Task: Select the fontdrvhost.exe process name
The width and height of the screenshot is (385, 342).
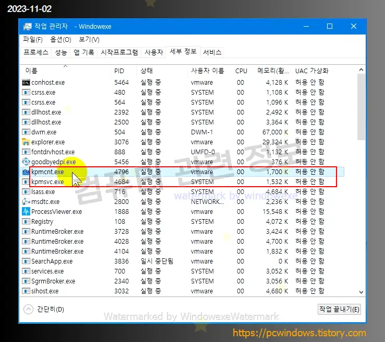Action: tap(53, 152)
